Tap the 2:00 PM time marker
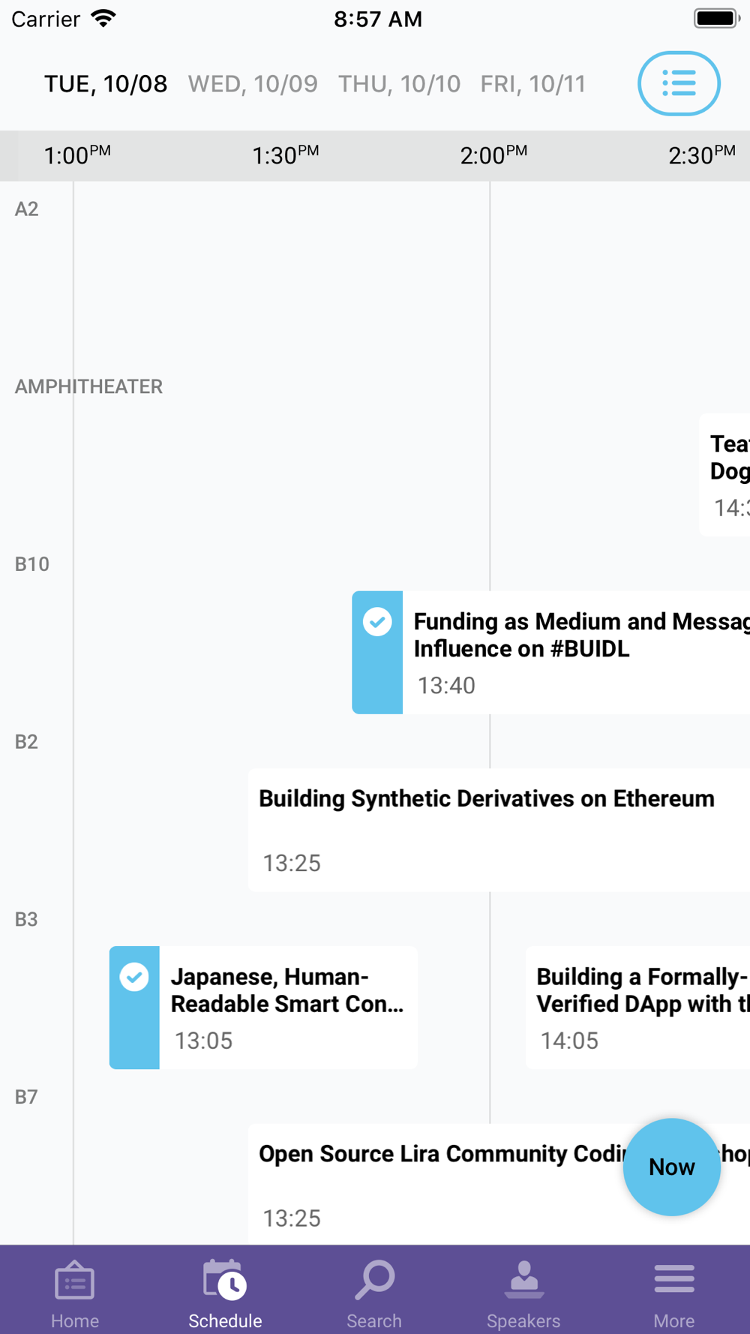 [x=493, y=155]
